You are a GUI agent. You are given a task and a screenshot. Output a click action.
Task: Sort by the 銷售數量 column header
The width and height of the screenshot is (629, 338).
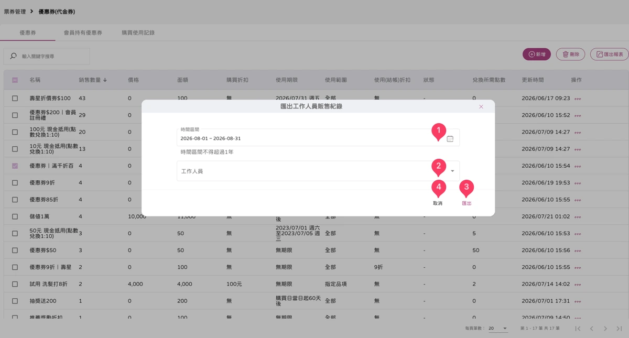pos(93,80)
